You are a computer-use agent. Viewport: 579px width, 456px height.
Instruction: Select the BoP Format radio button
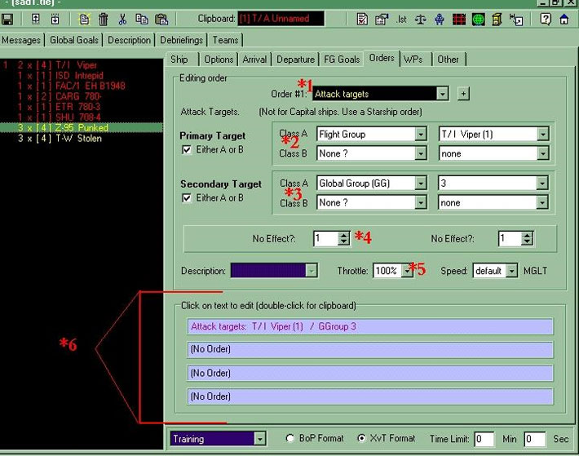pos(290,438)
